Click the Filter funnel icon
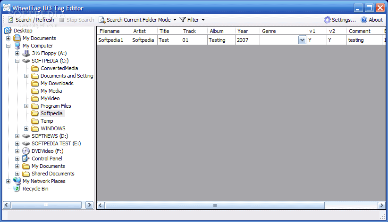This screenshot has height=222, width=388. [x=183, y=19]
